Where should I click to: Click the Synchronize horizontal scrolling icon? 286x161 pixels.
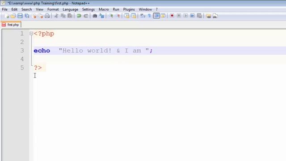click(x=134, y=16)
